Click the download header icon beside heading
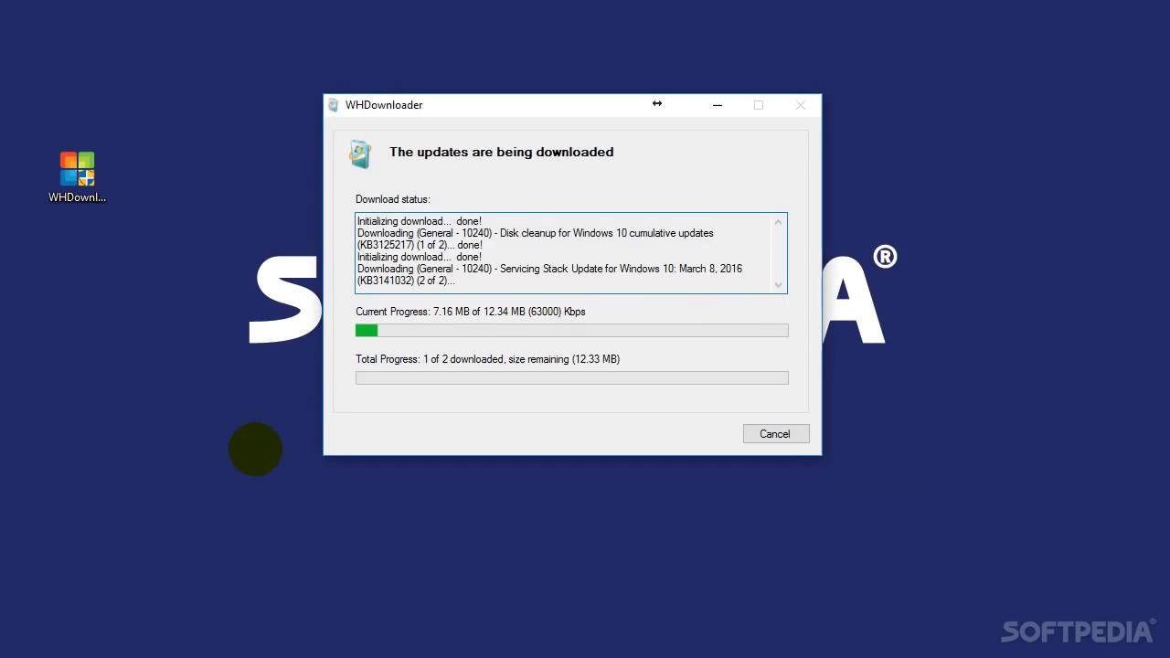 coord(360,154)
